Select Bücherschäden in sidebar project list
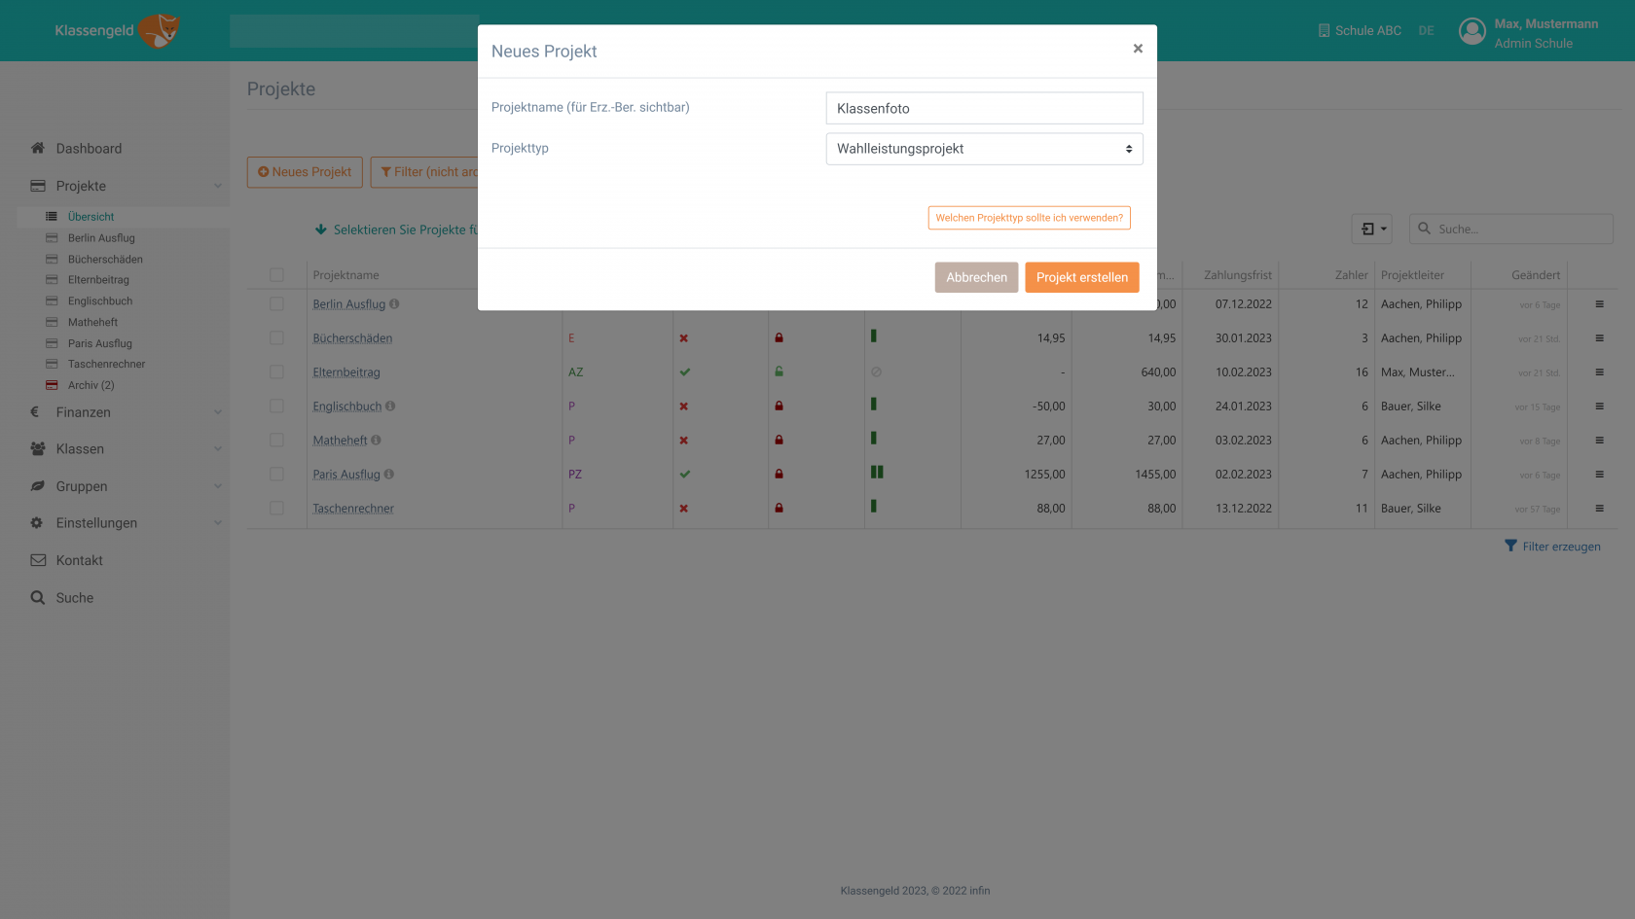 pos(105,260)
